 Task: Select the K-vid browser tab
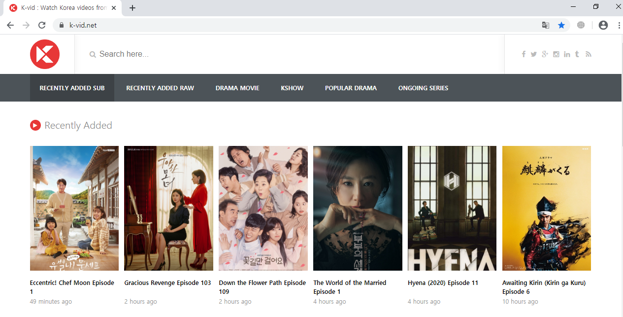63,8
